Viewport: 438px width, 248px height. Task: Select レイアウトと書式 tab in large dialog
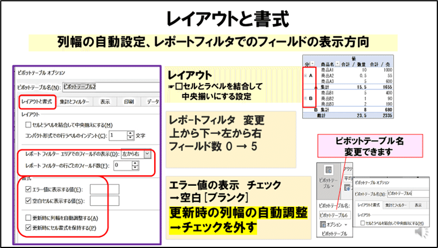coord(37,102)
